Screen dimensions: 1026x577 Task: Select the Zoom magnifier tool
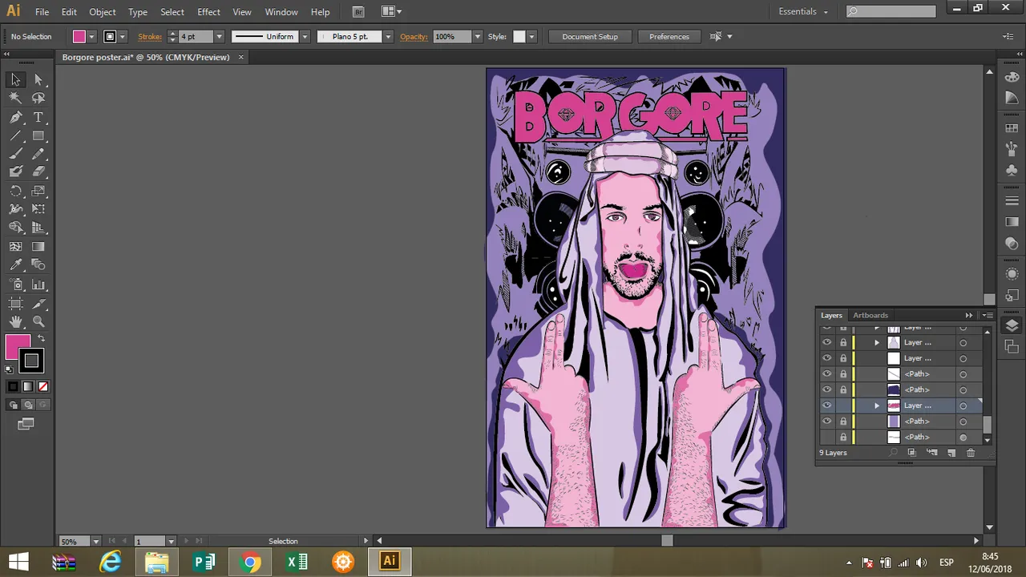coord(38,322)
